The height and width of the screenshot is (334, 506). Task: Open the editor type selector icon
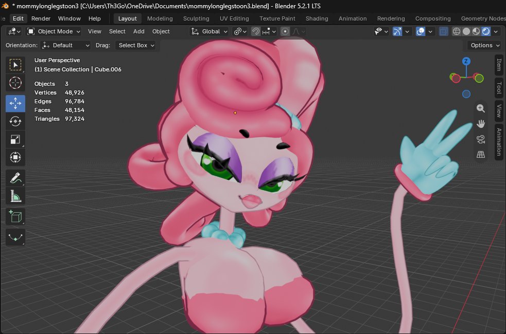[14, 31]
